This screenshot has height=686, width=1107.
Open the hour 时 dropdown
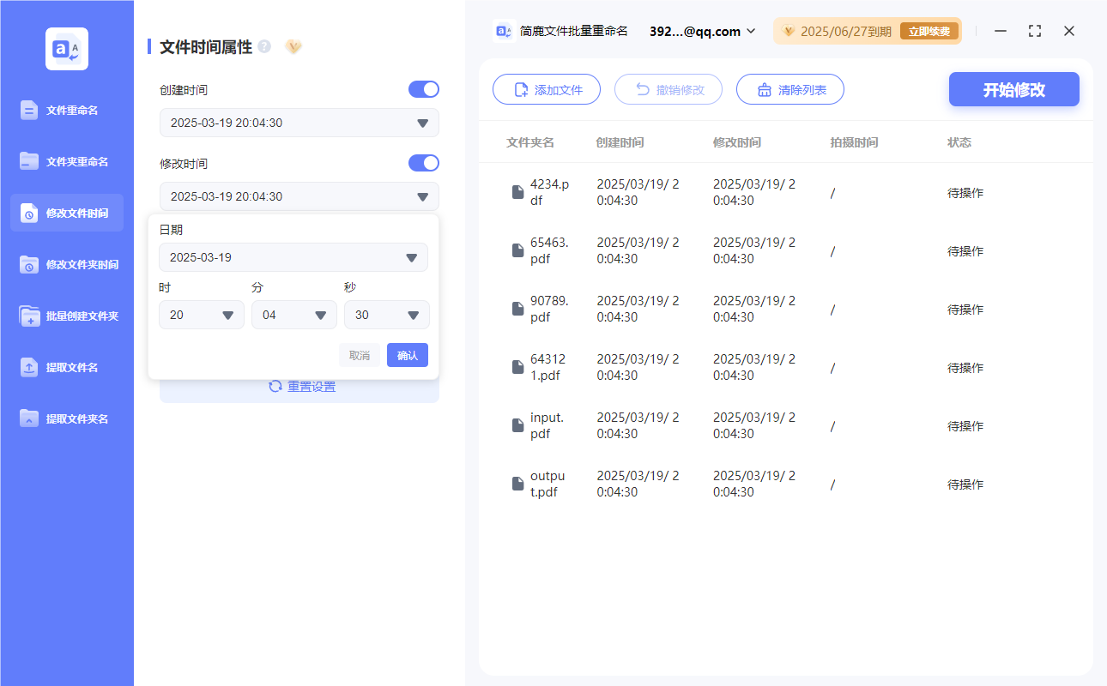201,315
